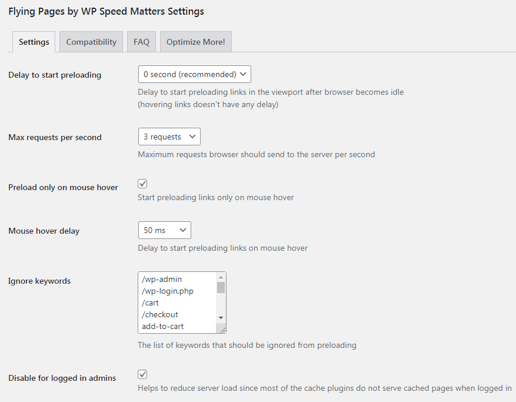516x402 pixels.
Task: Toggle the Disable for logged in admins checkbox
Action: (142, 374)
